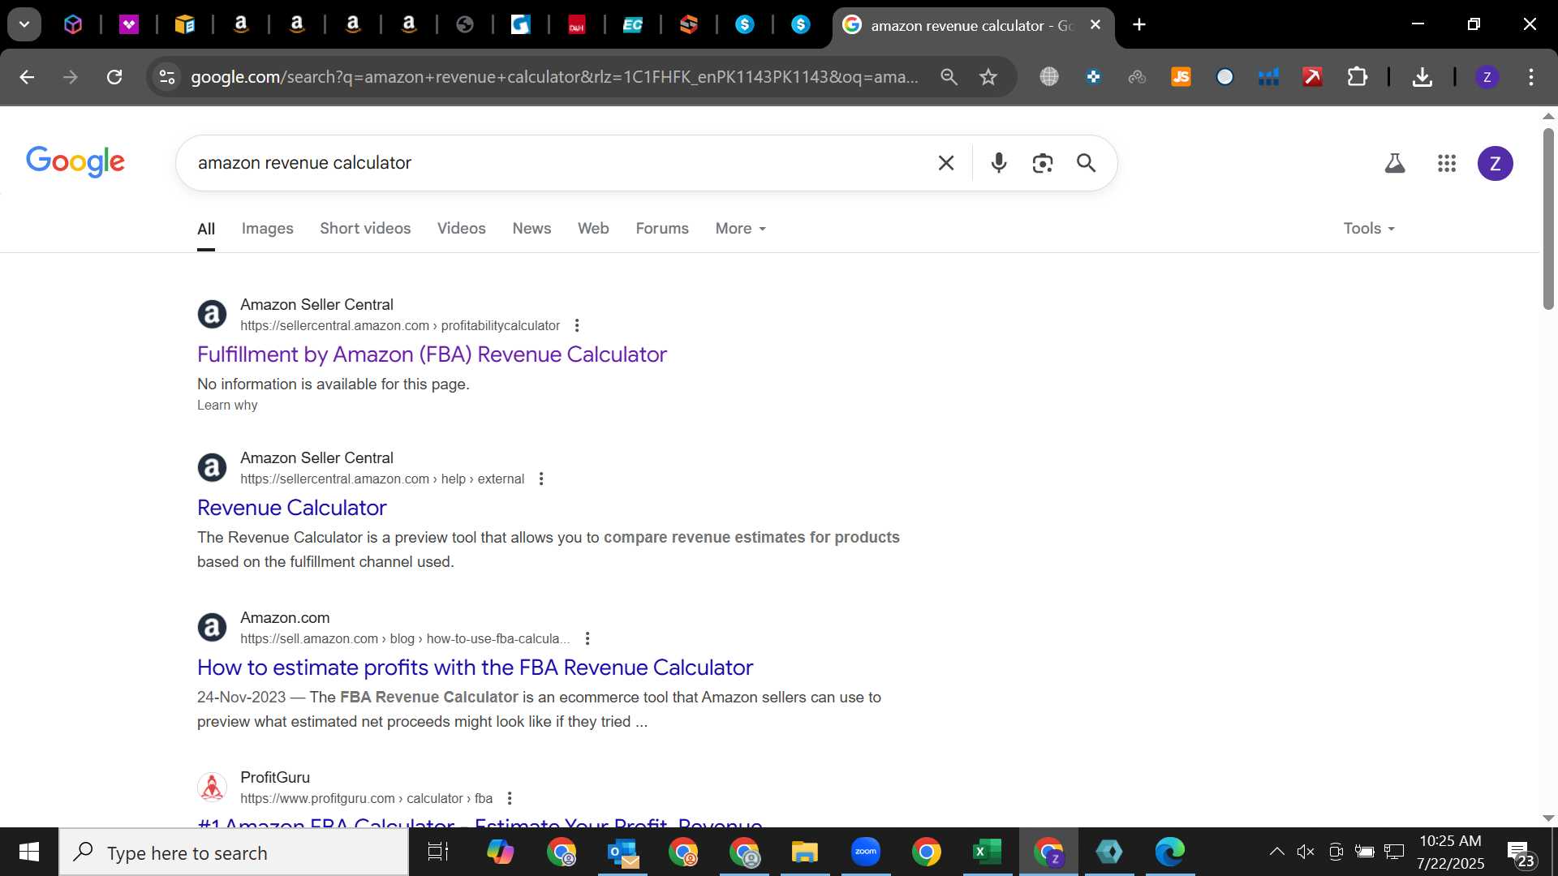The image size is (1558, 876).
Task: Bookmark this page with the star icon
Action: coord(988,77)
